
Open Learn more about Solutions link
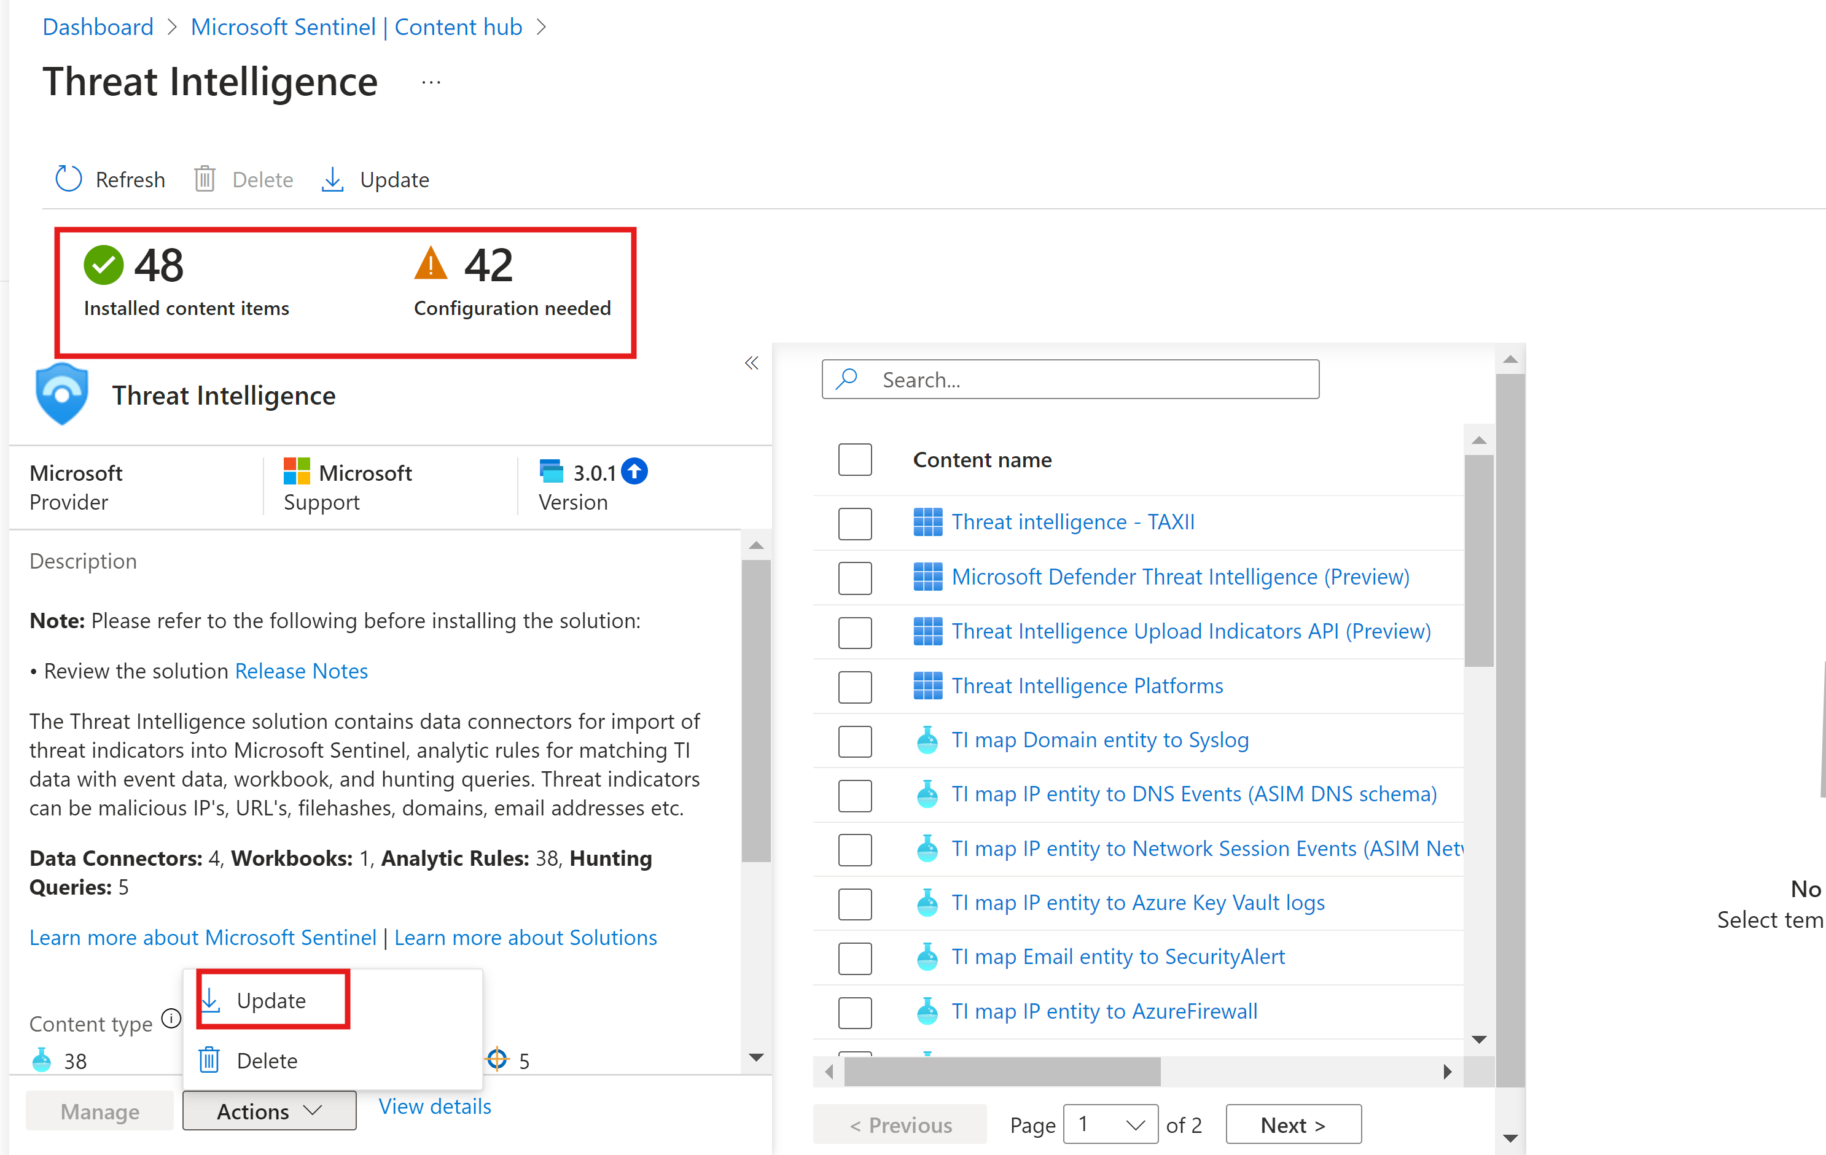point(526,938)
